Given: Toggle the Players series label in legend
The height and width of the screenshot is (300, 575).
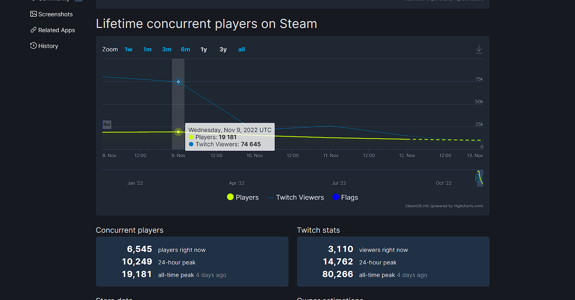Looking at the screenshot, I should pyautogui.click(x=247, y=198).
